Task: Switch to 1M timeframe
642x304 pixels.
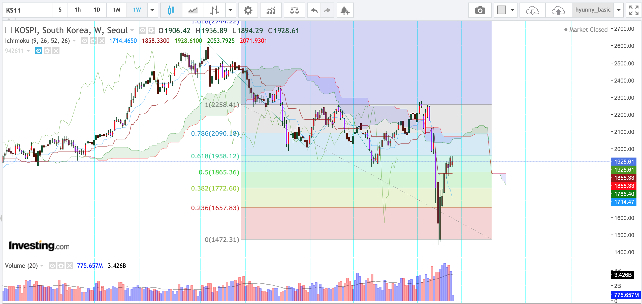Action: click(116, 10)
